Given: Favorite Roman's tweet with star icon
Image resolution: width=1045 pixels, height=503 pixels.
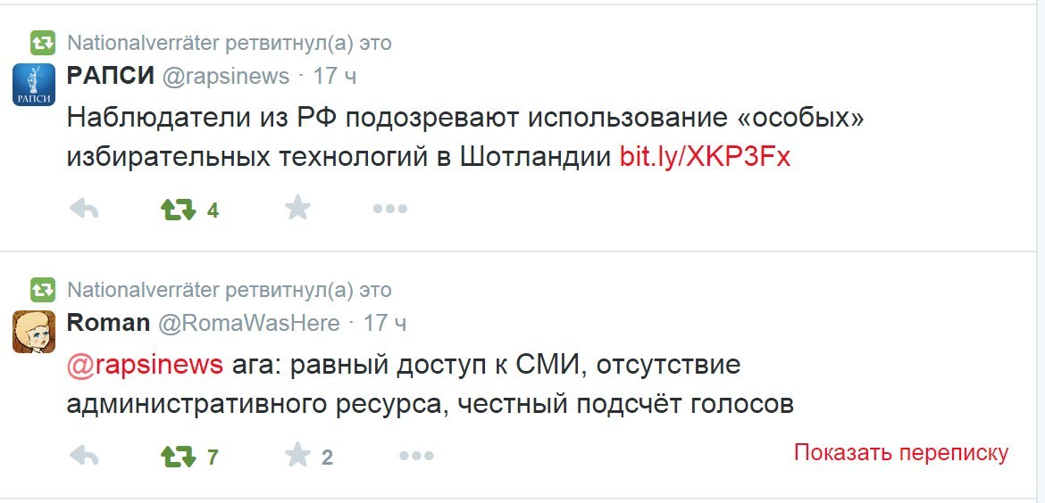Looking at the screenshot, I should pos(298,456).
